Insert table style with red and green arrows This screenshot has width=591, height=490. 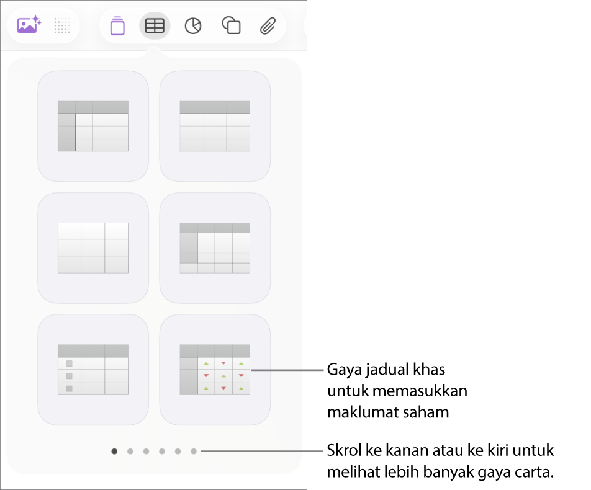(215, 370)
